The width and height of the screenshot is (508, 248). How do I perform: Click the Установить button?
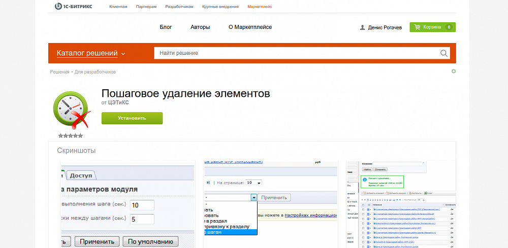[132, 118]
